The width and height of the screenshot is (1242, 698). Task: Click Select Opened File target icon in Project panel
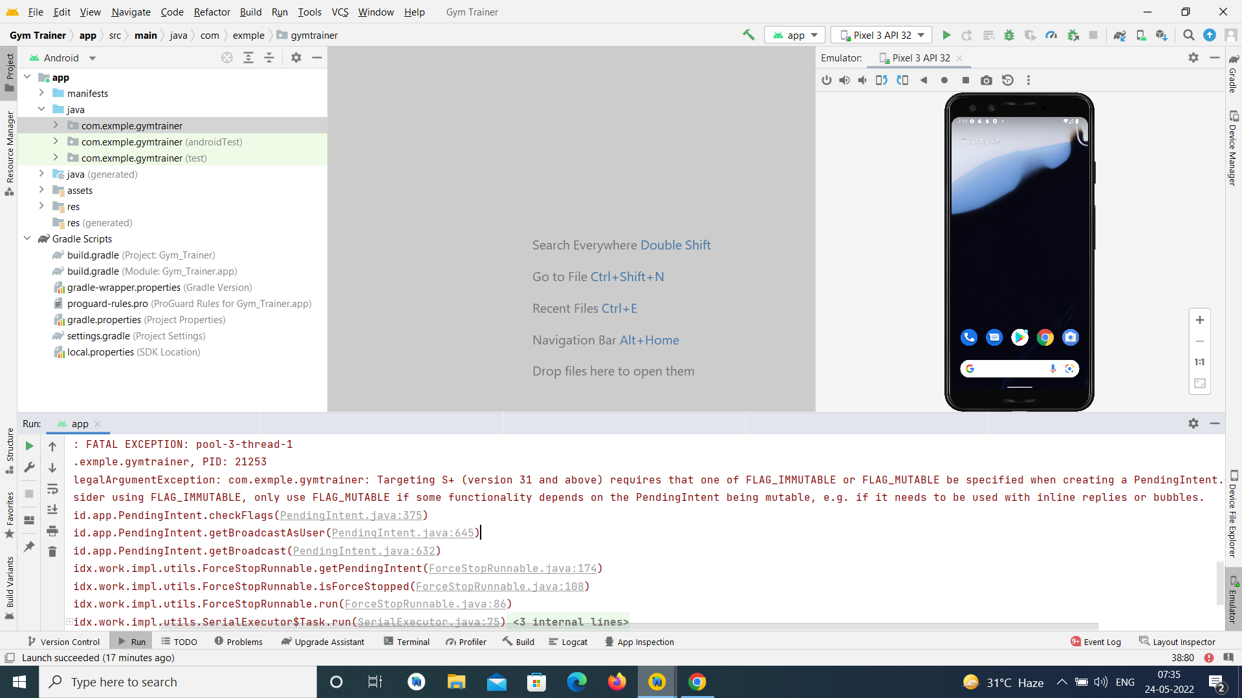pos(227,58)
